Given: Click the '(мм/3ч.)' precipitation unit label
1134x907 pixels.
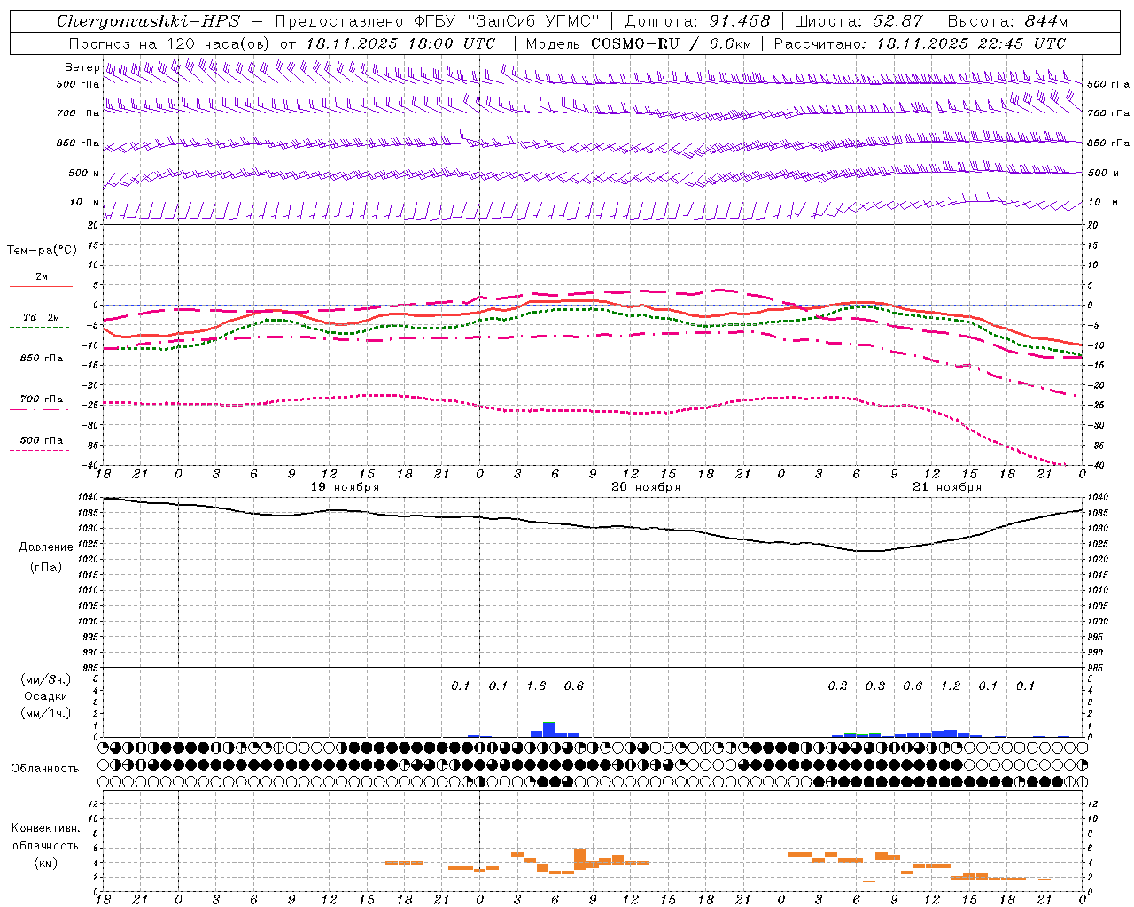Looking at the screenshot, I should click(x=46, y=679).
